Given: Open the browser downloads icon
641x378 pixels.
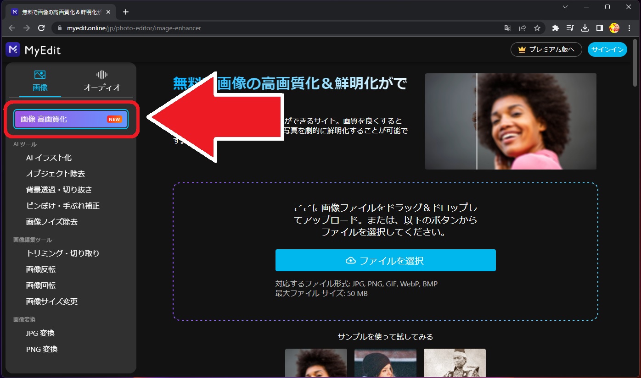Looking at the screenshot, I should tap(585, 28).
